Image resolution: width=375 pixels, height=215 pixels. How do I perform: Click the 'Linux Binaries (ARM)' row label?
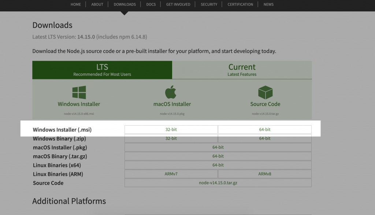point(58,174)
